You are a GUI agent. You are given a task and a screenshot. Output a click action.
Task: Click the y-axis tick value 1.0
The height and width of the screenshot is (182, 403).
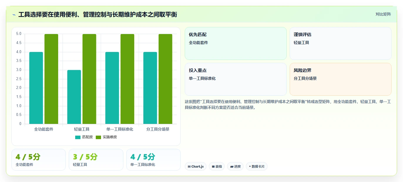(19, 106)
